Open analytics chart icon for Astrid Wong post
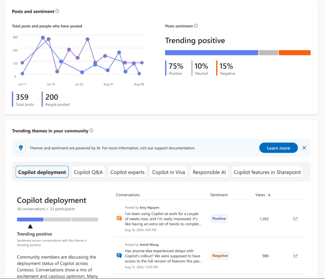Viewport: 325px width, 279px height. pyautogui.click(x=295, y=256)
